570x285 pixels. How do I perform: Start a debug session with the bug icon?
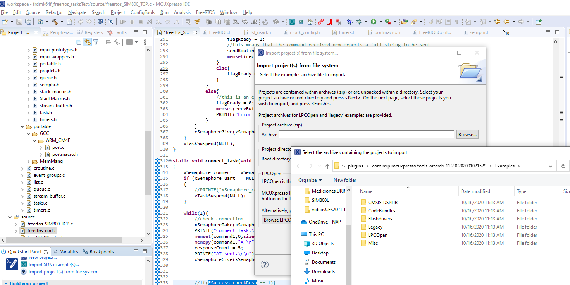pyautogui.click(x=350, y=22)
